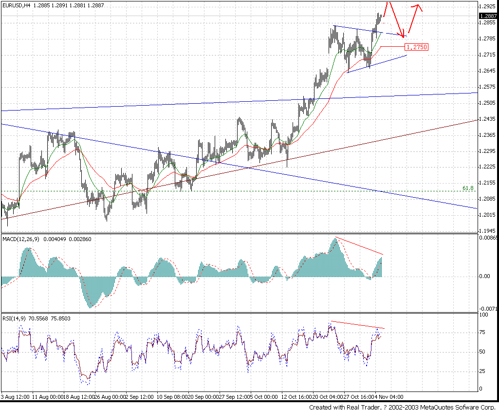Viewport: 499px width, 410px height.
Task: Click the 1.2645 price axis value
Action: click(x=488, y=71)
